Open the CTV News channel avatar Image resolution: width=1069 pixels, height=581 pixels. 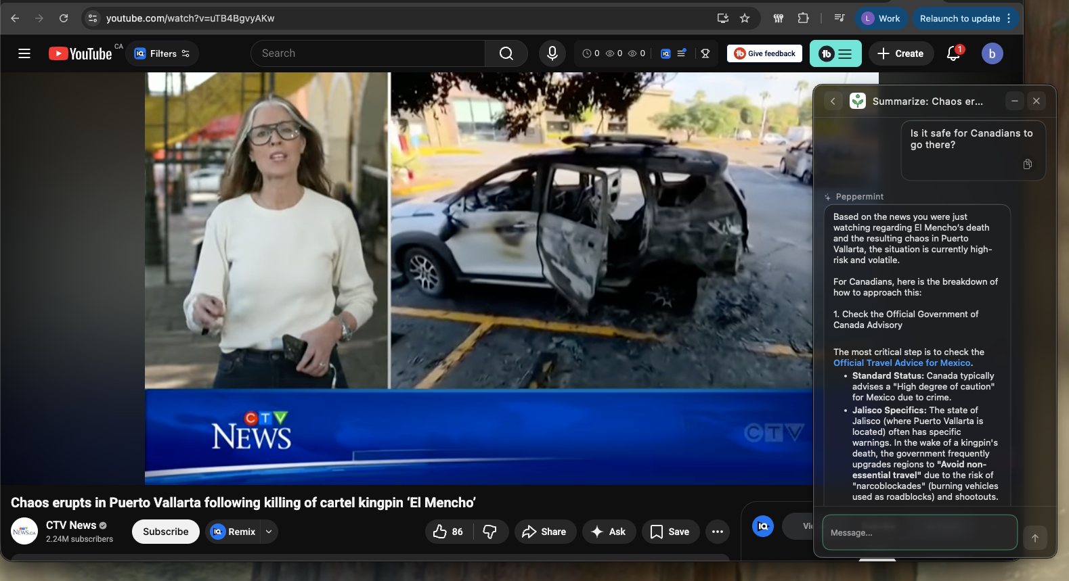pos(24,531)
